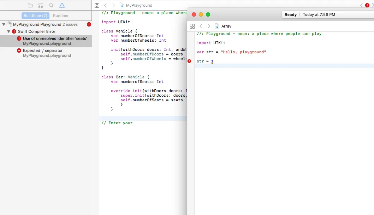The height and width of the screenshot is (215, 374).
Task: Click the error icon beside the 'Expected' separator issue
Action: click(x=19, y=50)
